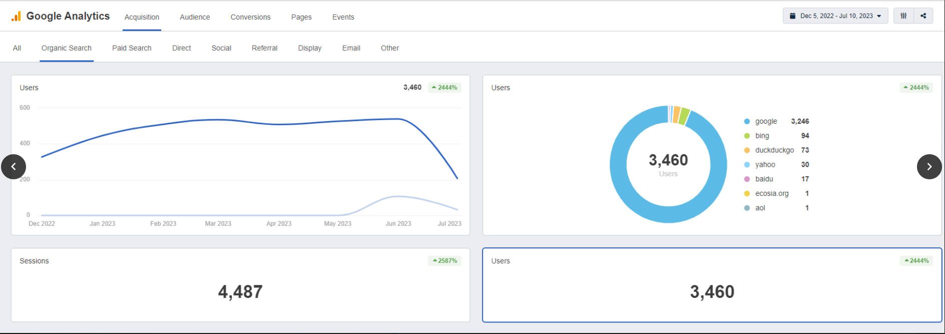Click the aol legend label
Image resolution: width=945 pixels, height=334 pixels.
pos(760,208)
